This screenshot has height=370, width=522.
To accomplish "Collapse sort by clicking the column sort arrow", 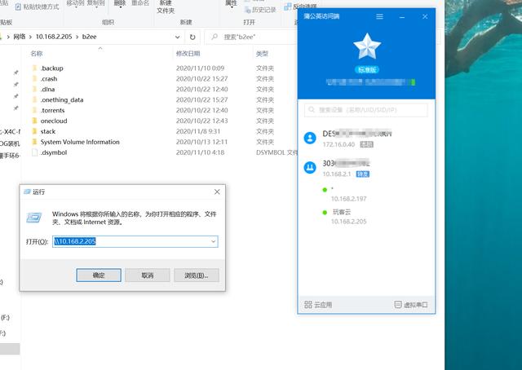I will [100, 49].
